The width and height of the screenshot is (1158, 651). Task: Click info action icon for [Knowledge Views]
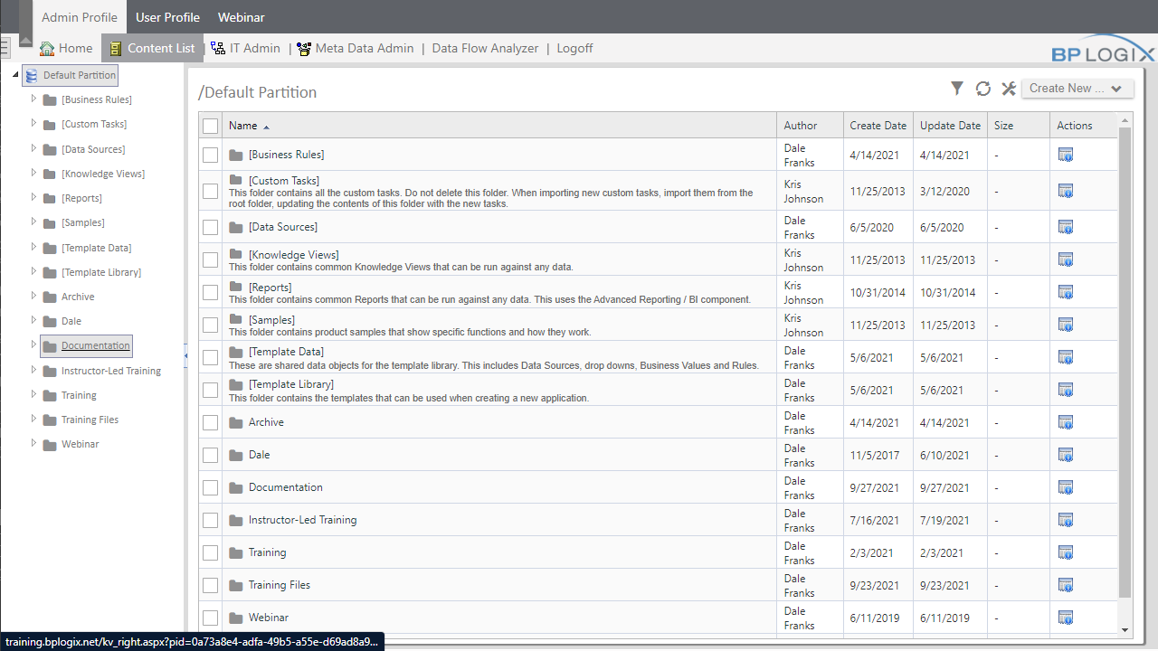point(1066,259)
